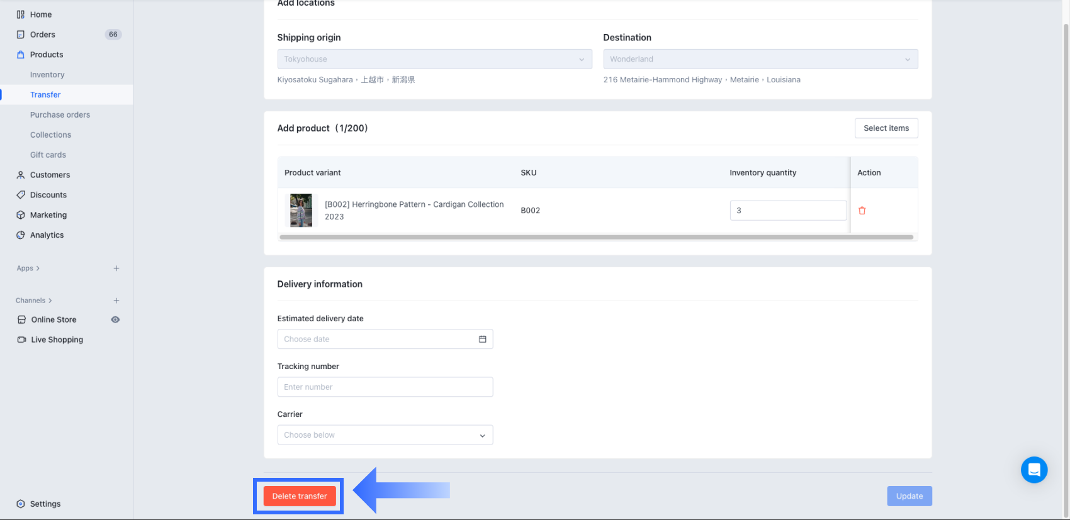Click the Products bag icon

tap(21, 55)
